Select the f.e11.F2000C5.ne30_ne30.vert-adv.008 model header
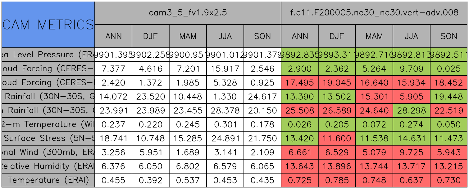The width and height of the screenshot is (469, 189). 374,13
